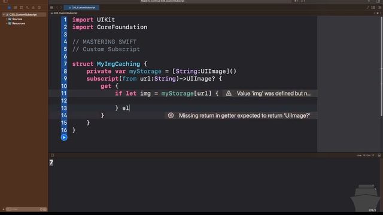Click the "// Custom Subscript" comment
This screenshot has height=215, width=383.
pos(106,49)
